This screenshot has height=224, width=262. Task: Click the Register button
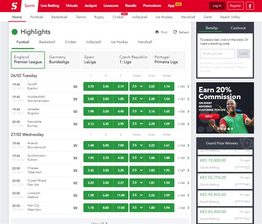(x=235, y=6)
